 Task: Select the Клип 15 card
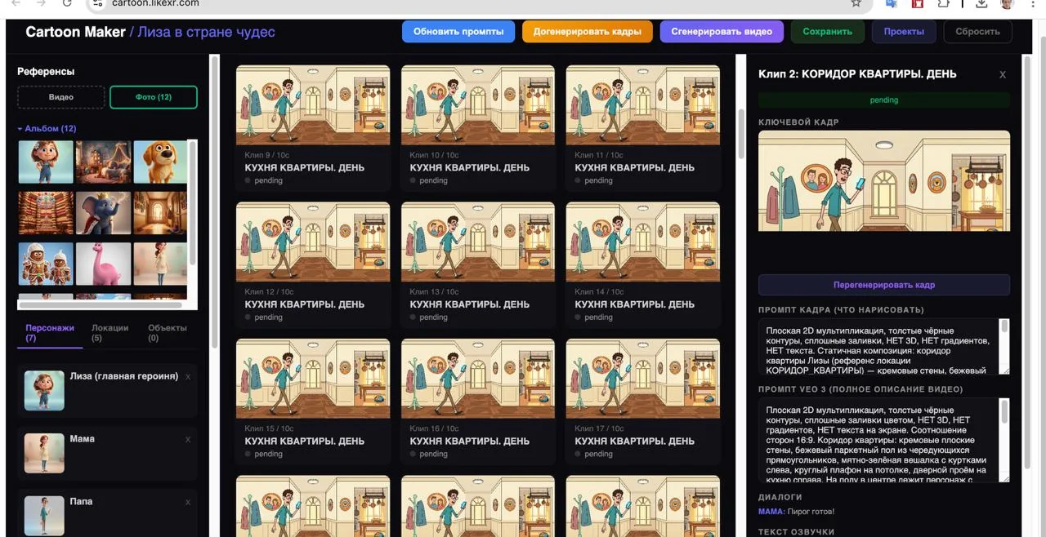[313, 402]
